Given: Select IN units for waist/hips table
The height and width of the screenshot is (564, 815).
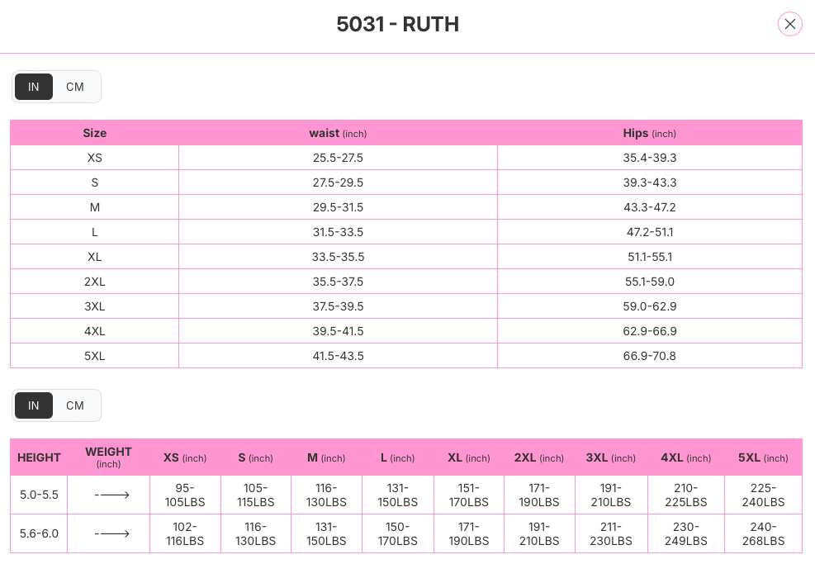Looking at the screenshot, I should (x=34, y=87).
